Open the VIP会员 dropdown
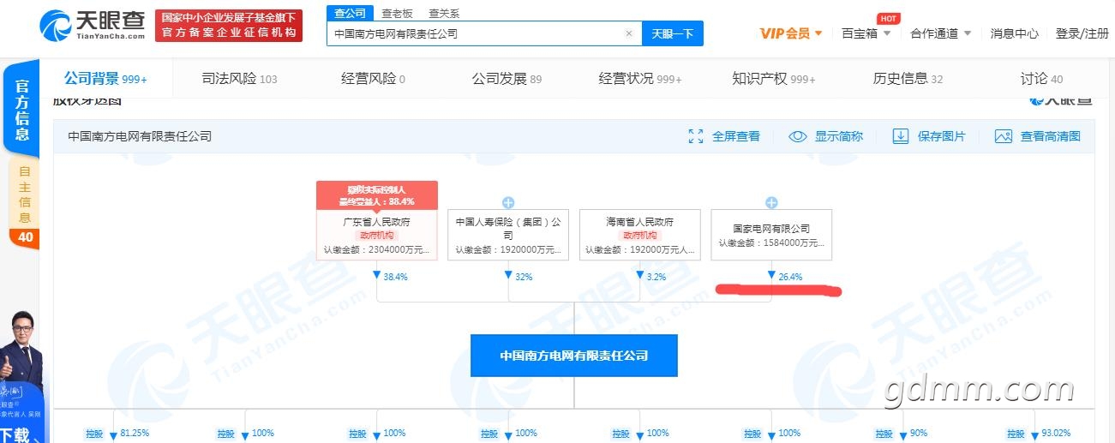 click(791, 33)
